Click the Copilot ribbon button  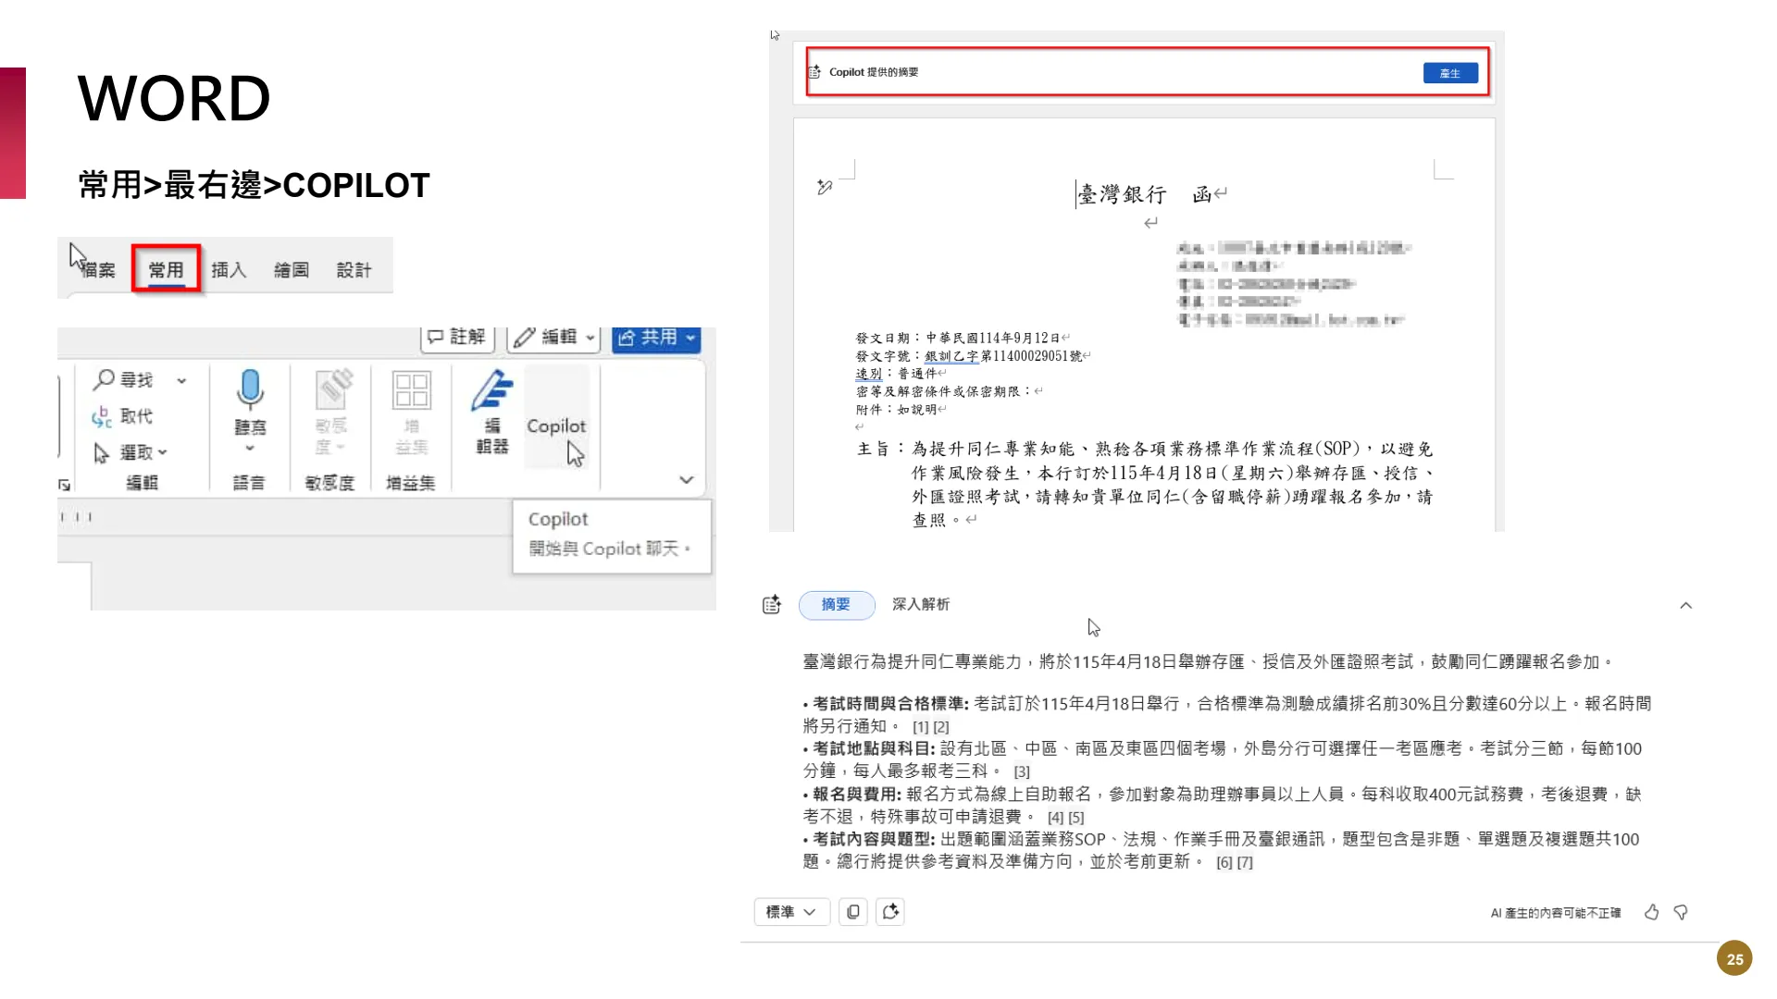click(556, 416)
